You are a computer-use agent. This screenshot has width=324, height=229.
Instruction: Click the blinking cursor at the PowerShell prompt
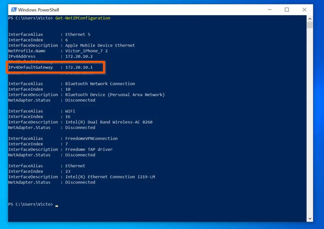point(56,206)
